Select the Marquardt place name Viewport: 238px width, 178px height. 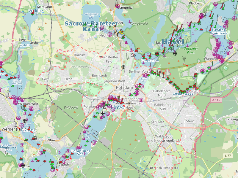(44, 6)
